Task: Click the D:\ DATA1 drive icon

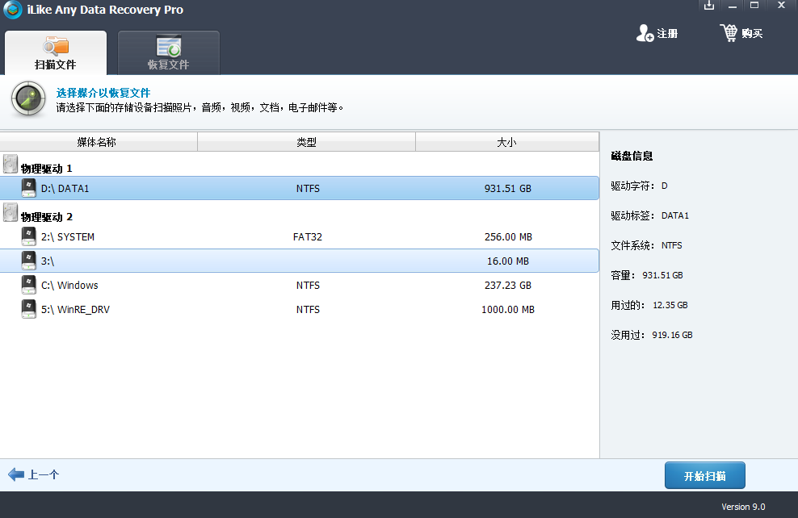Action: click(29, 189)
